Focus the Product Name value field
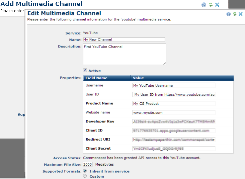Image resolution: width=245 pixels, height=179 pixels. [x=174, y=103]
